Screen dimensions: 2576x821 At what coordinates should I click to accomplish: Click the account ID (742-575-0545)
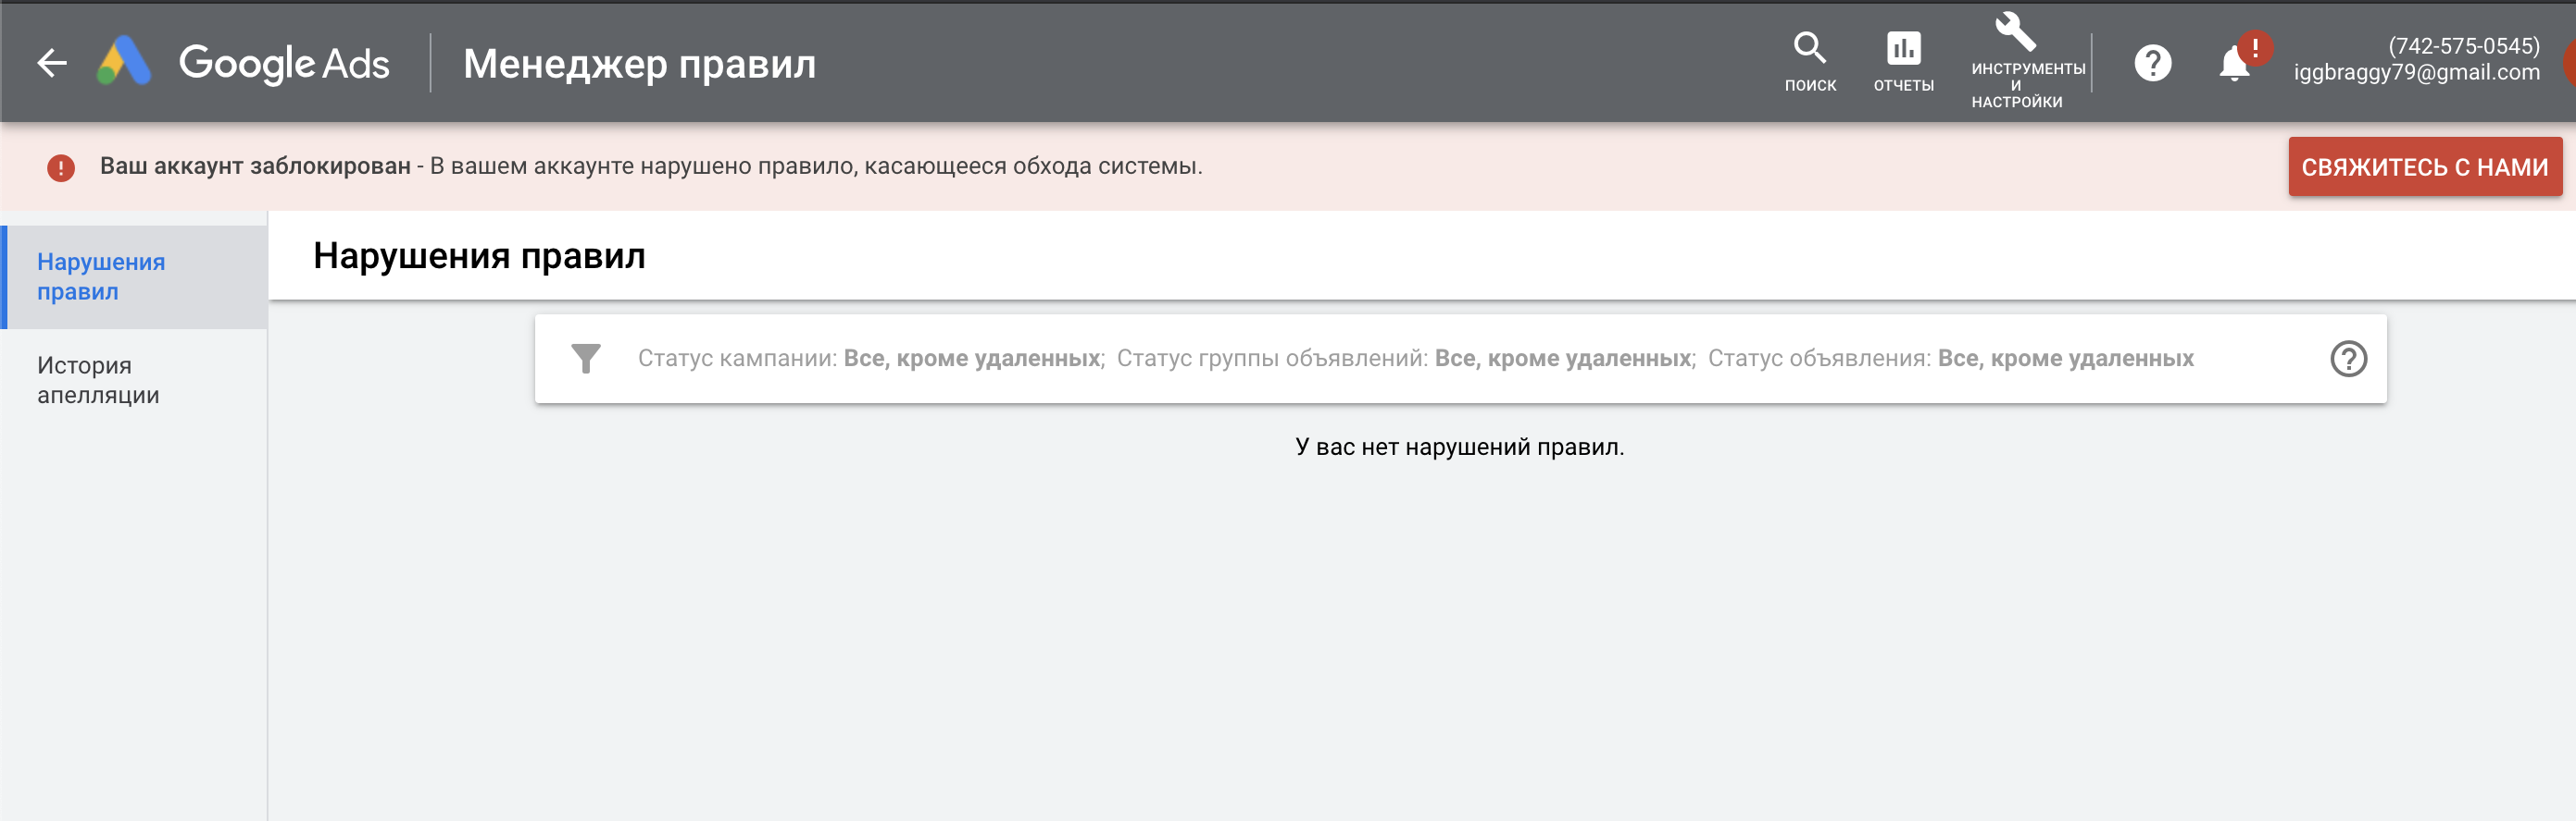[x=2463, y=46]
